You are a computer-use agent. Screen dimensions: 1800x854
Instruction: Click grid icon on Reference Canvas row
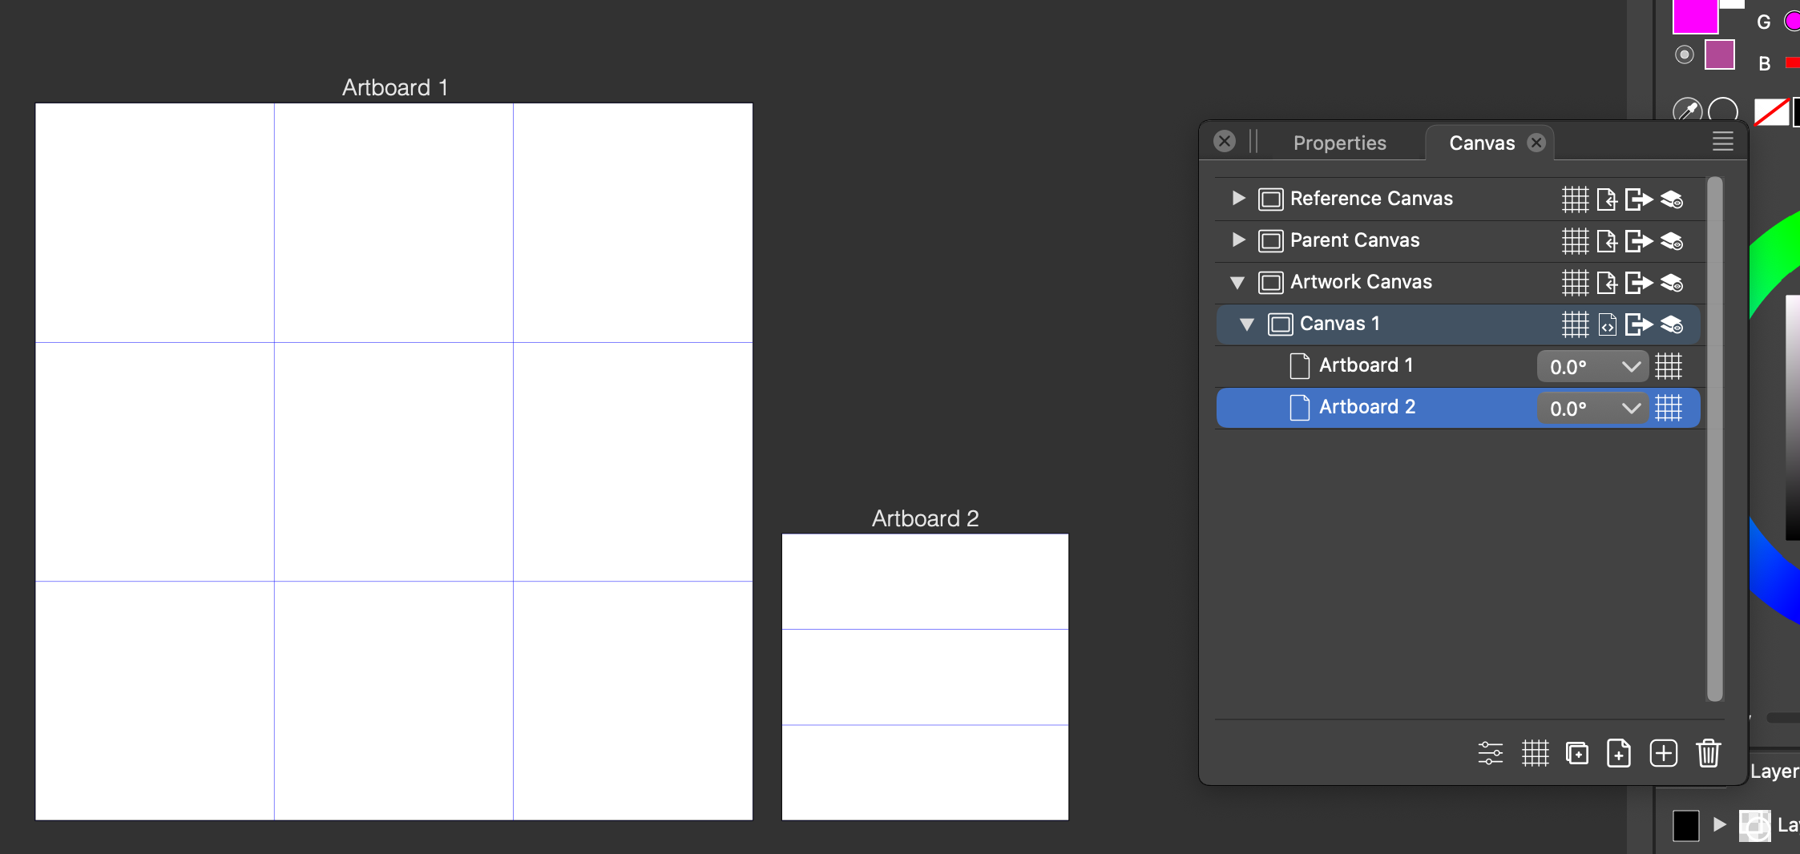click(x=1574, y=199)
